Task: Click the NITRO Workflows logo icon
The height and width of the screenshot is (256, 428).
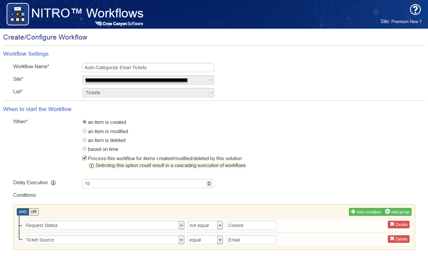Action: (x=18, y=14)
